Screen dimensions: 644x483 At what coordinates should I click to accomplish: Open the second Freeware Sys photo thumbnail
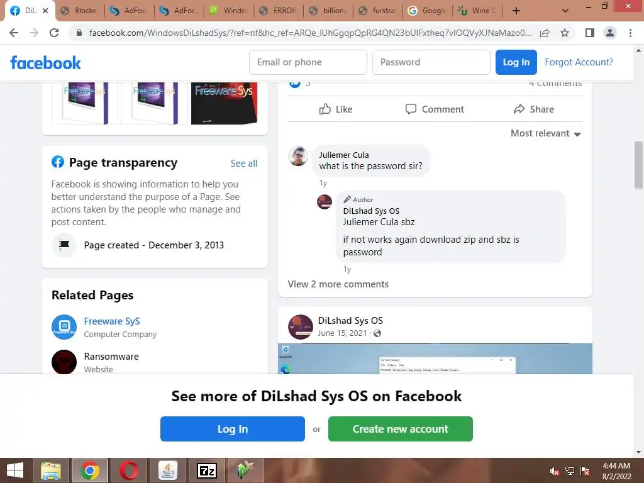point(155,103)
